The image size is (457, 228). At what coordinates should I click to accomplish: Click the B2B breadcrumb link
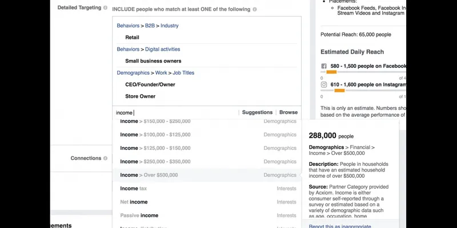[x=150, y=26]
